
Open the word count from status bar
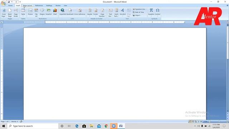pos(15,121)
